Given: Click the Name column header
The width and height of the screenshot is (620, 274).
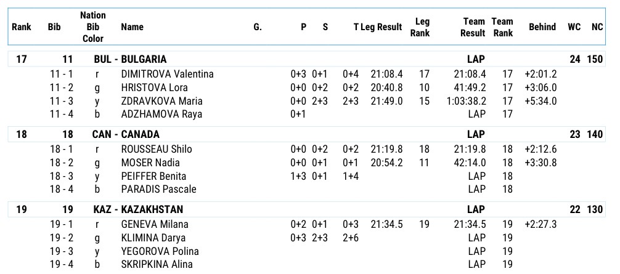Looking at the screenshot, I should coord(133,27).
